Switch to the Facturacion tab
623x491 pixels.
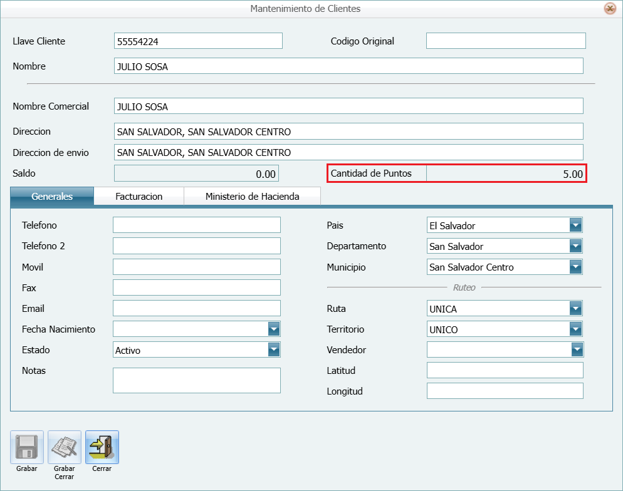pyautogui.click(x=139, y=196)
